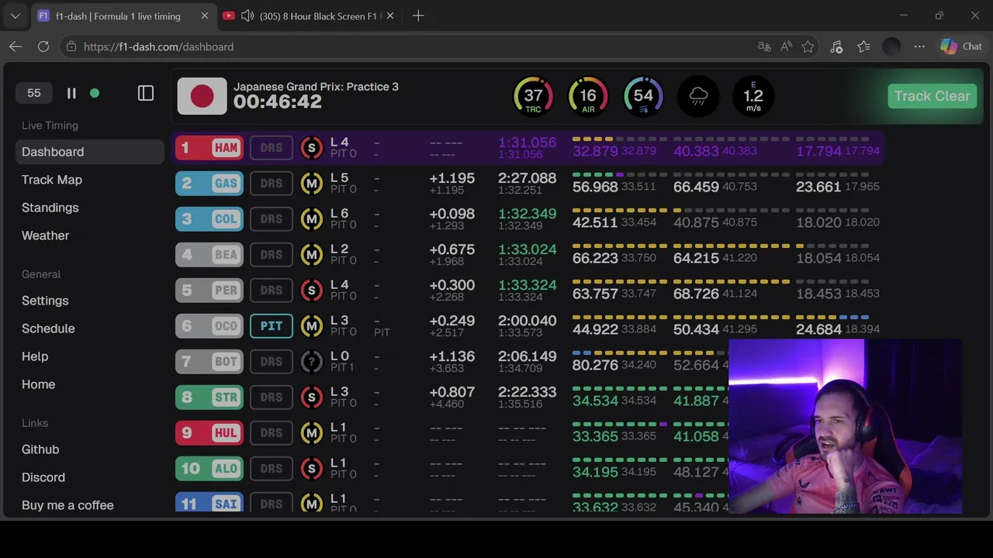Open the Schedule page

48,329
